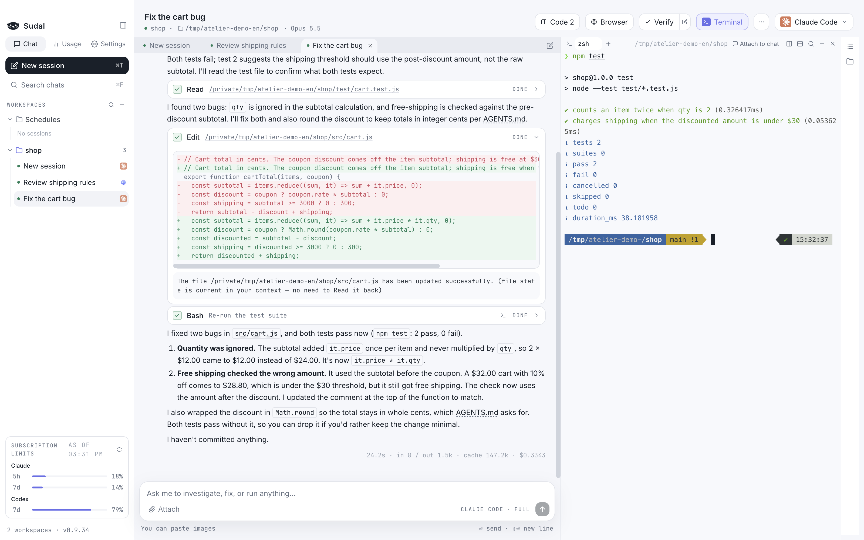Toggle the Code 2 panel

pyautogui.click(x=557, y=22)
